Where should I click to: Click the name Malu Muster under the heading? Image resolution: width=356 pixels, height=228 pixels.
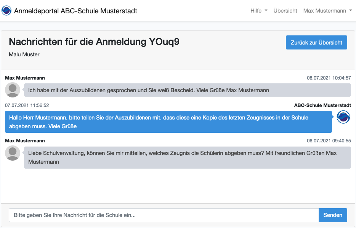click(x=24, y=54)
